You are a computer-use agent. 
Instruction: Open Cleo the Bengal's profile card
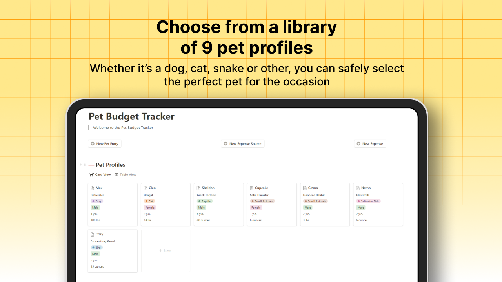tap(166, 204)
